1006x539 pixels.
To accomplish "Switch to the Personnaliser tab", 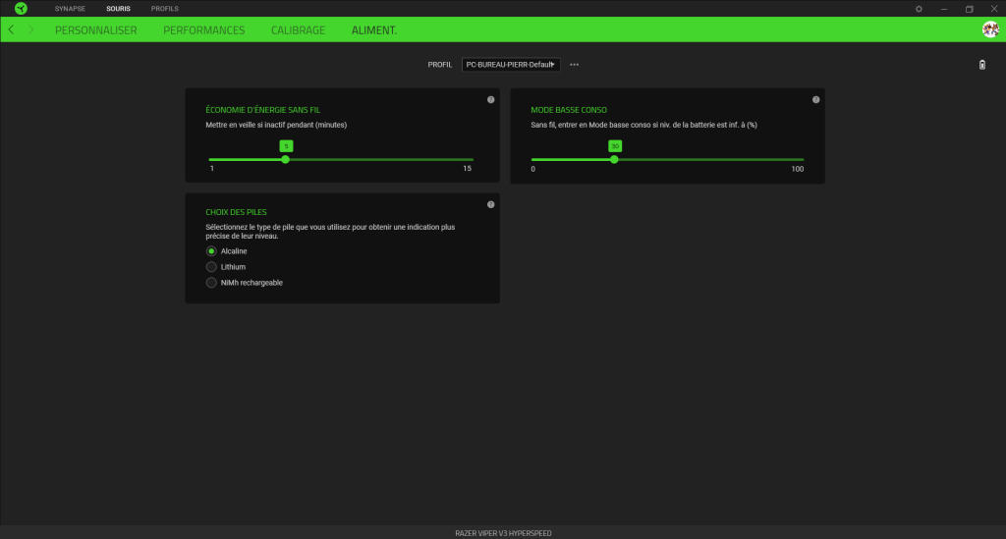I will (95, 30).
